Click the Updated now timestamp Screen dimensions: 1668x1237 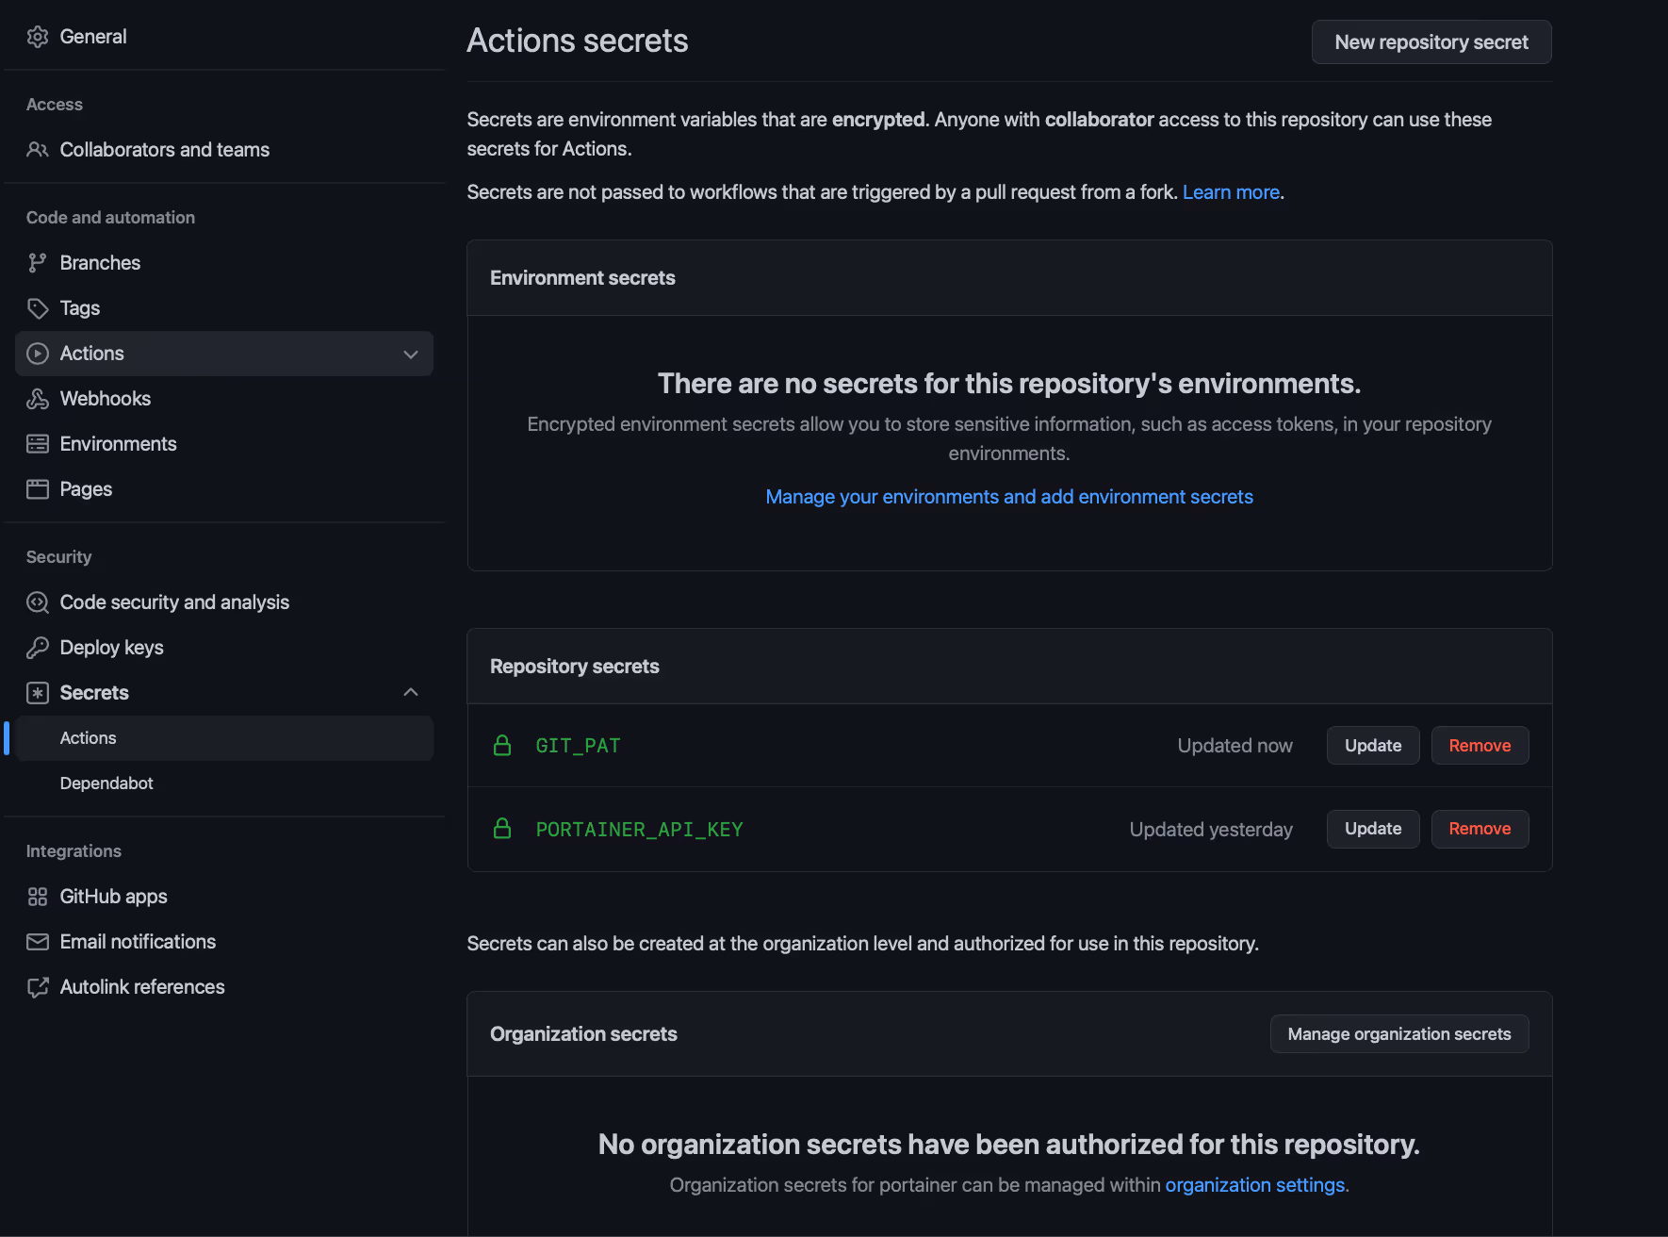[1235, 746]
